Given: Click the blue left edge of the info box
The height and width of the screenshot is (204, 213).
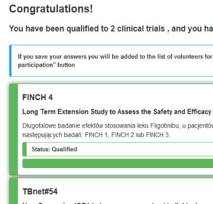Looking at the screenshot, I should tap(10, 60).
